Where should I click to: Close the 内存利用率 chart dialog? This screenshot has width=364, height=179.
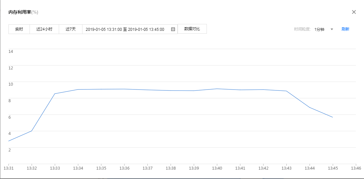tap(354, 12)
